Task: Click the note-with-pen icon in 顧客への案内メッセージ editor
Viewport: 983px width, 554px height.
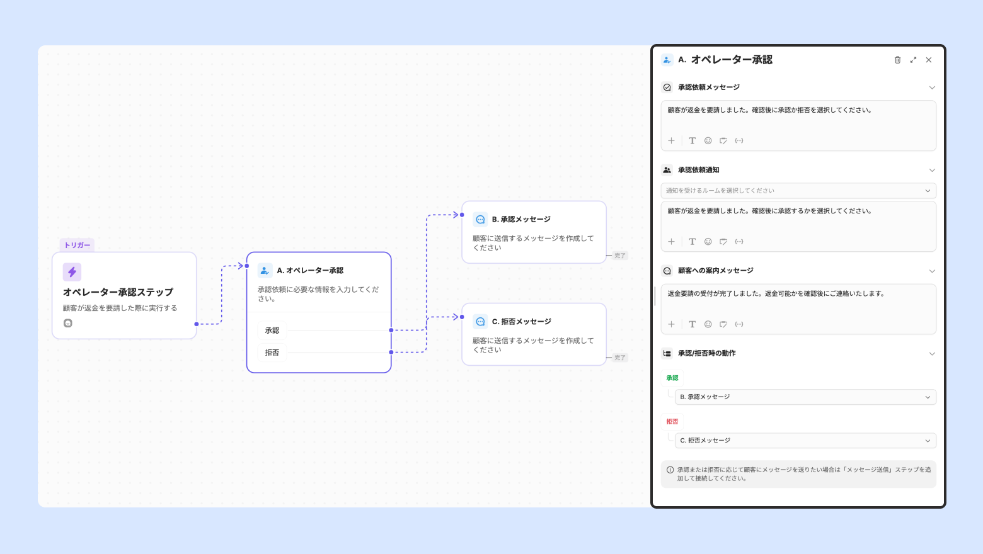Action: click(x=723, y=324)
